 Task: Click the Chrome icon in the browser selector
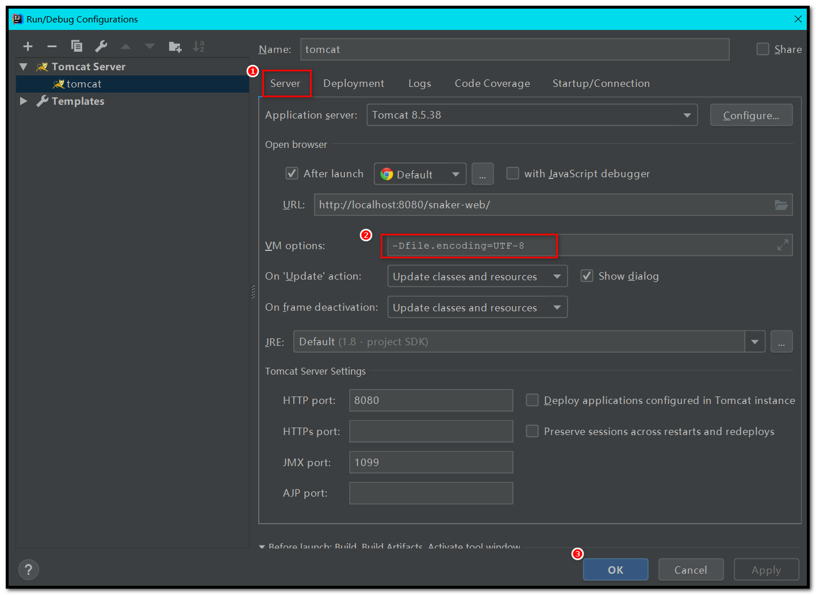(387, 174)
